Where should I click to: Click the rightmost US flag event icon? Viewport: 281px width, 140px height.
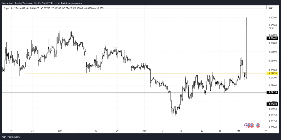tap(258, 125)
